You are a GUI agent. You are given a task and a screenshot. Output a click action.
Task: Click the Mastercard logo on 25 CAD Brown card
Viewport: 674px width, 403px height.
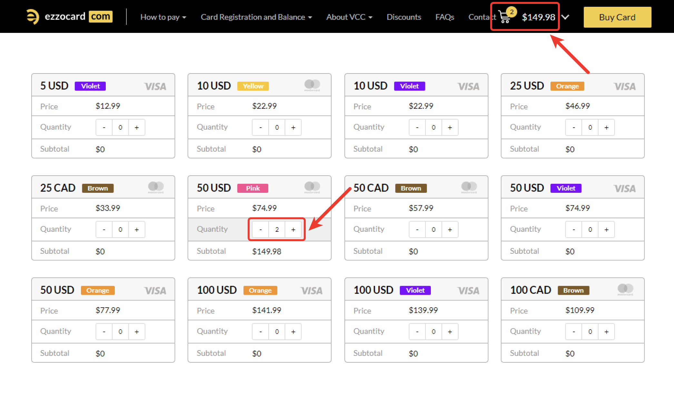(x=156, y=187)
